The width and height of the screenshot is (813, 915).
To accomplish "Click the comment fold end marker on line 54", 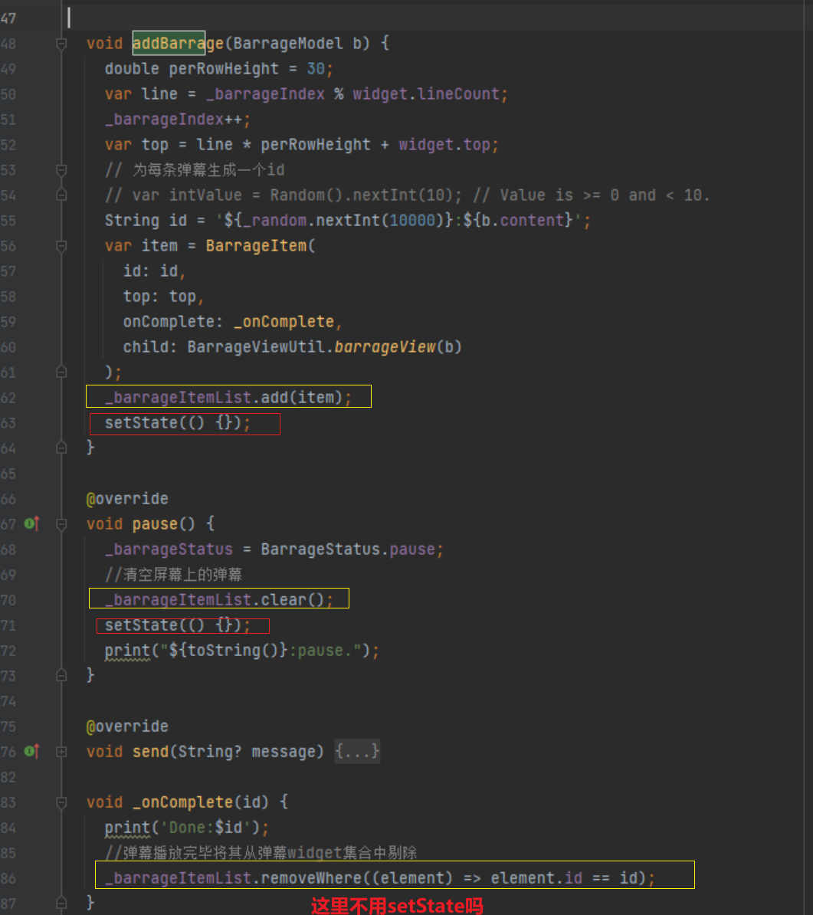I will (x=61, y=195).
